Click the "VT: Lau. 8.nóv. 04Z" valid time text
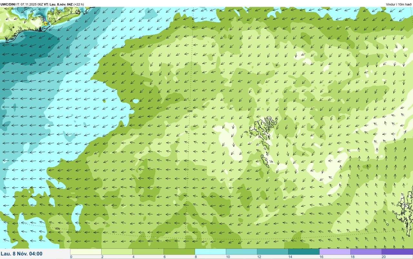 click(x=58, y=4)
